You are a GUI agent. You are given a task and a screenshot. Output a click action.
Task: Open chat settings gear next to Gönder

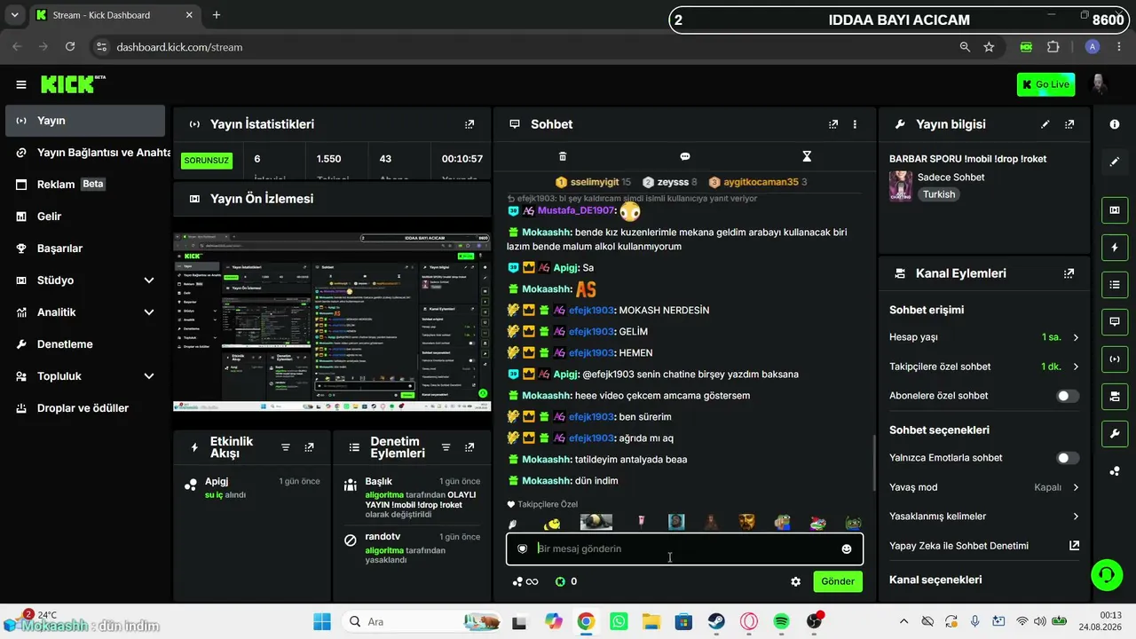tap(795, 581)
